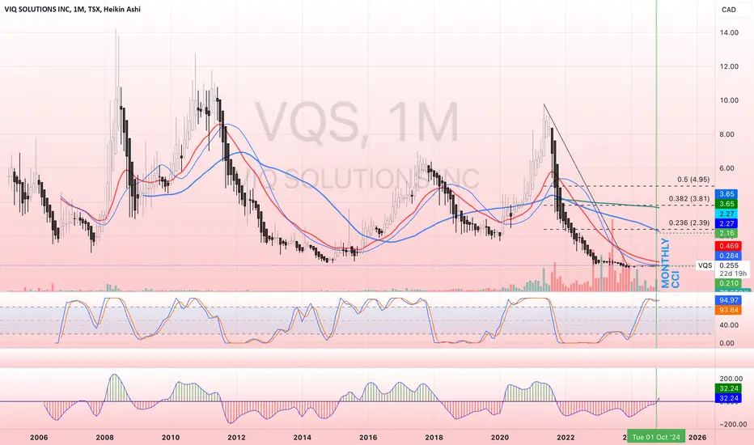Select the cyan 2.27 price tag

726,214
